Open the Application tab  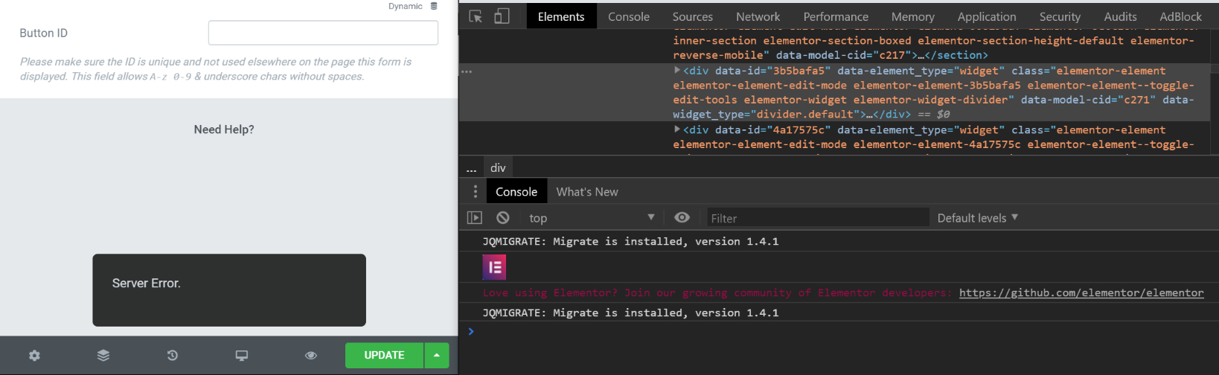(x=987, y=16)
